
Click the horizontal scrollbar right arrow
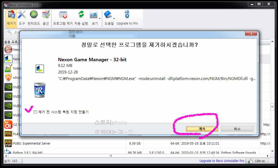click(268, 156)
